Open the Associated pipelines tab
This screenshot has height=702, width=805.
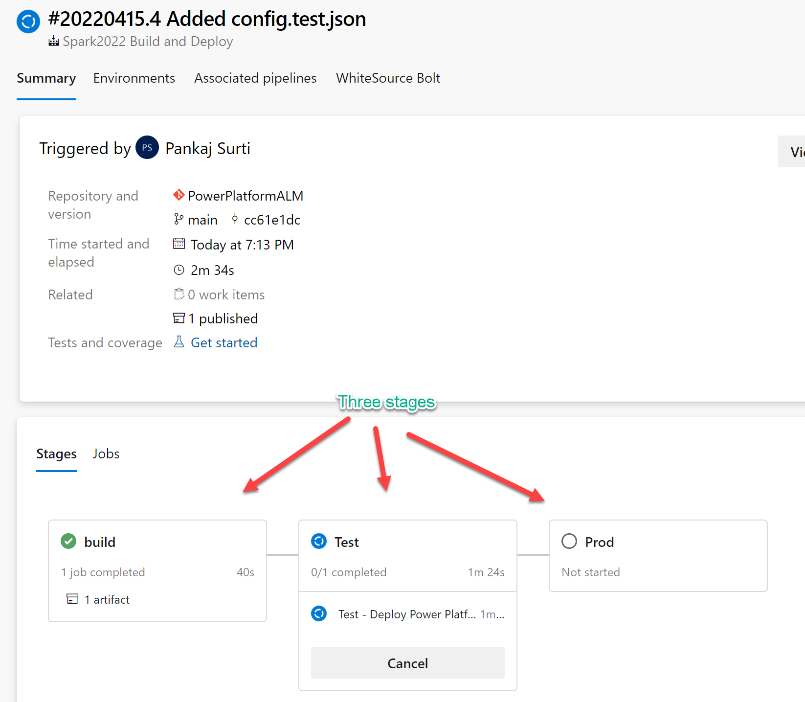tap(255, 78)
